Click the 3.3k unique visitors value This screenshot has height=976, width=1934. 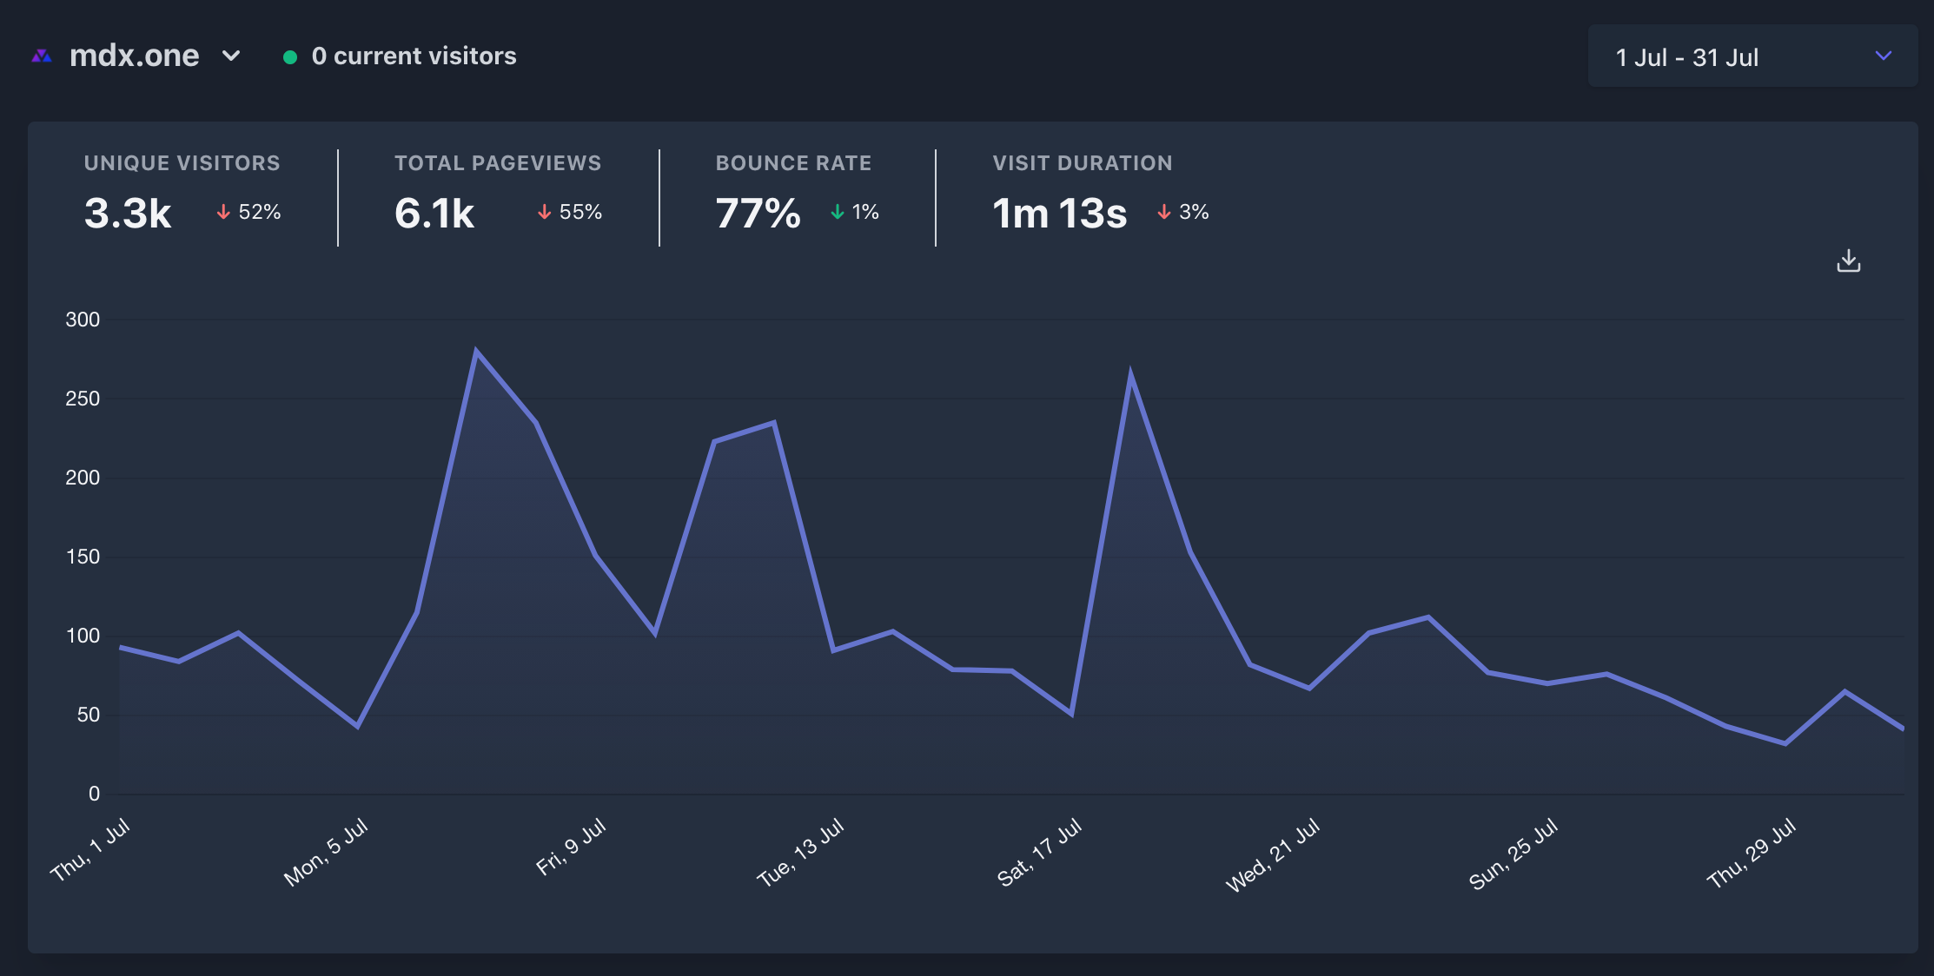128,214
